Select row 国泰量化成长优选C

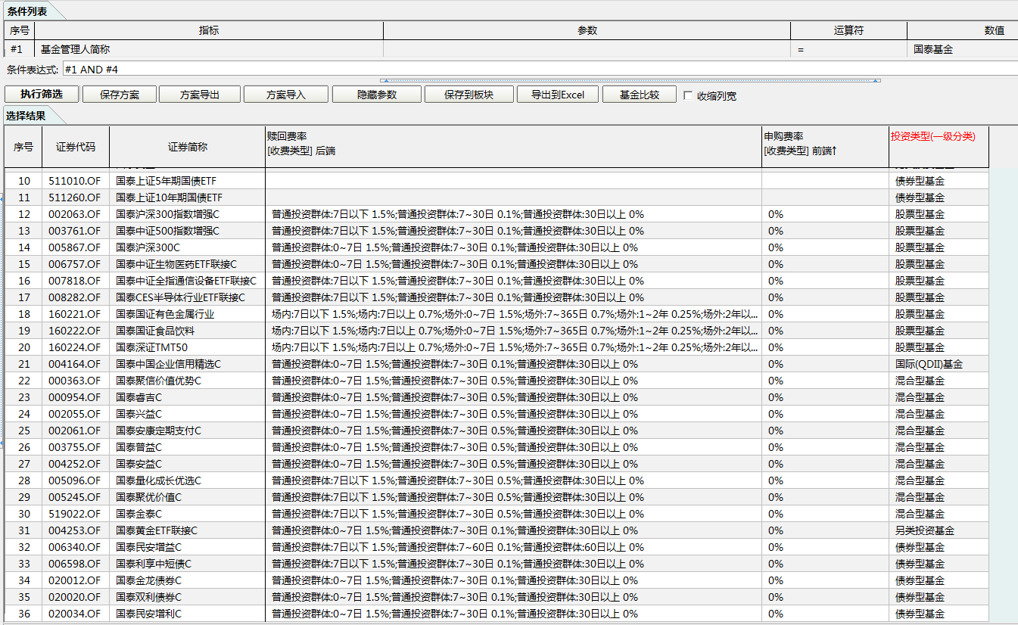pos(497,480)
